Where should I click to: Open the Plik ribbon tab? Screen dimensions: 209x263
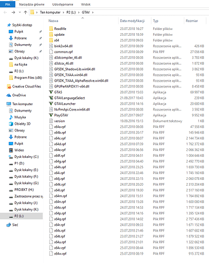tap(7, 4)
